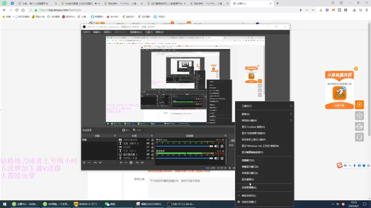Viewport: 371px width, 208px height.
Task: Lock the 显示器采集 2 source
Action: pos(153,154)
